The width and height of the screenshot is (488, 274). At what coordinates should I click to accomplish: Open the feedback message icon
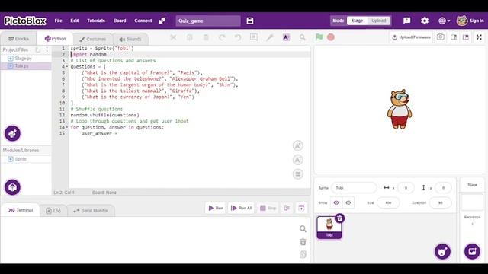tap(406, 21)
